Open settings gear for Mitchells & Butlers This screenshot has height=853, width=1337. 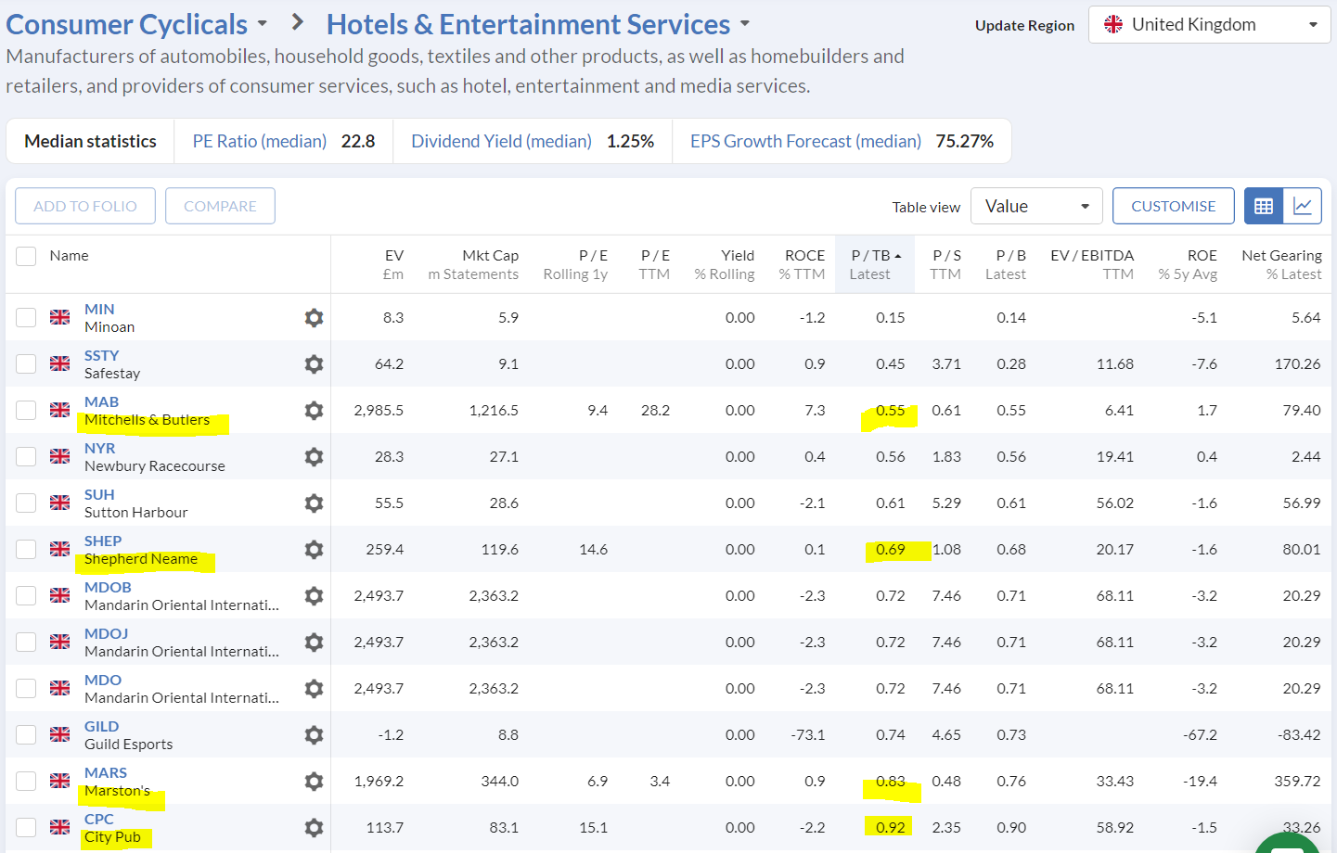[x=314, y=411]
